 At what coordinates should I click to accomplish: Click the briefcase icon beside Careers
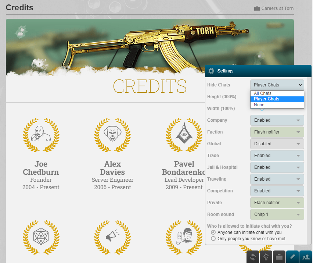257,8
